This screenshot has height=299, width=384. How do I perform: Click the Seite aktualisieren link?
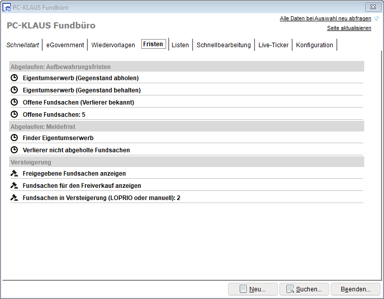[349, 28]
